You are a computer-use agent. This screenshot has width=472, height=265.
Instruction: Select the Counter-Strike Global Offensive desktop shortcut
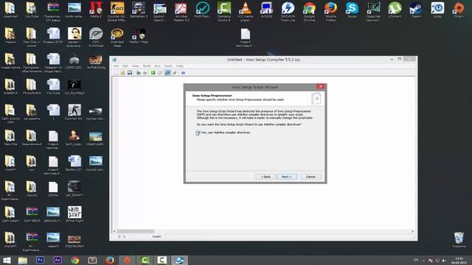[117, 12]
